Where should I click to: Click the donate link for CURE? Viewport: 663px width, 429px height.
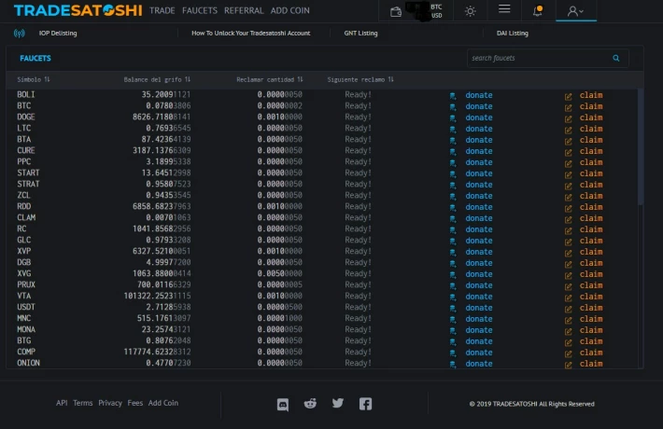tap(479, 151)
